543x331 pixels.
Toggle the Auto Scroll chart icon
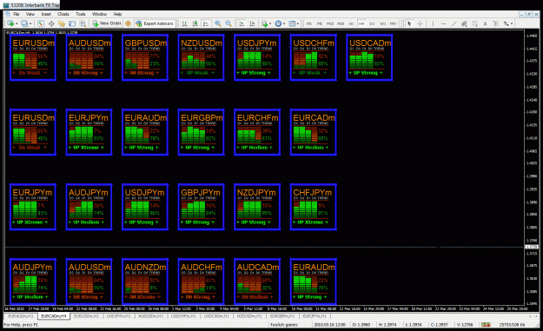(x=242, y=23)
